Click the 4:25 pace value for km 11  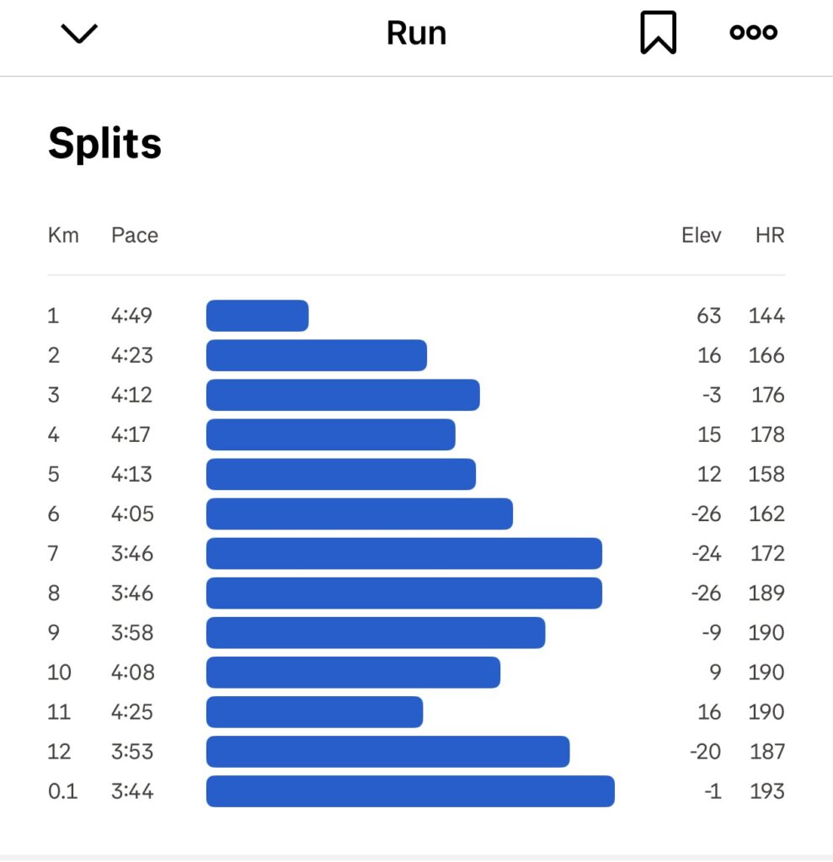click(x=132, y=712)
